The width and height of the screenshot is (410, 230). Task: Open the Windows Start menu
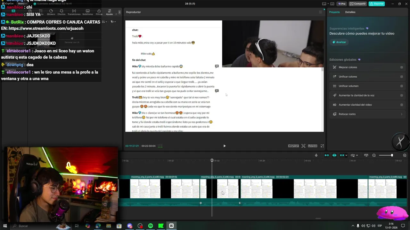click(x=5, y=226)
